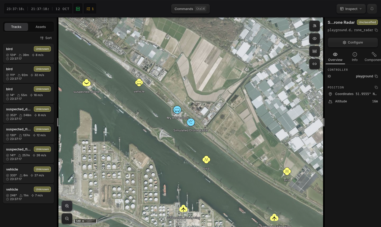The height and width of the screenshot is (227, 381).
Task: Click suspected_fixed_wing marker over the tank farm
Action: (183, 209)
